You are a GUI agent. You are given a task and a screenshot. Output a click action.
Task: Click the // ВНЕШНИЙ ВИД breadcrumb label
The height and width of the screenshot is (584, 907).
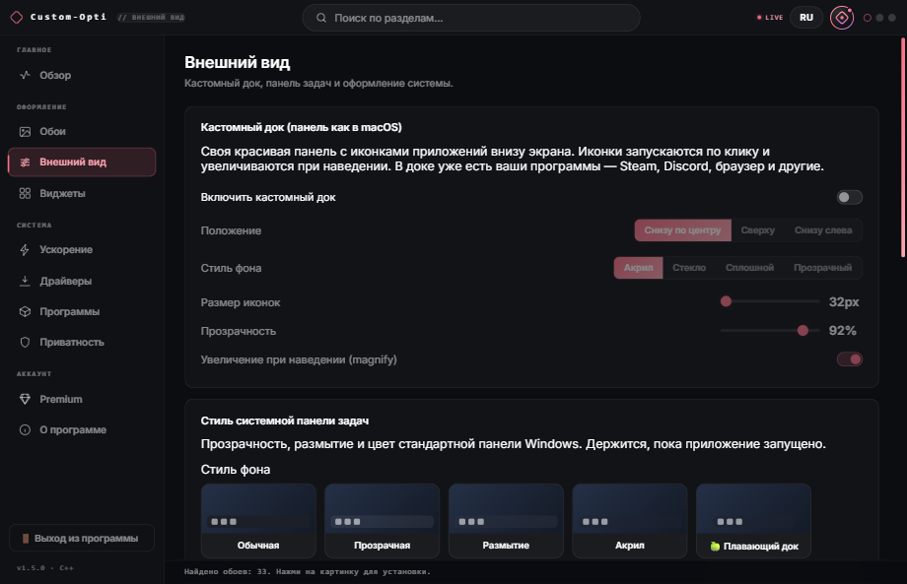(151, 18)
